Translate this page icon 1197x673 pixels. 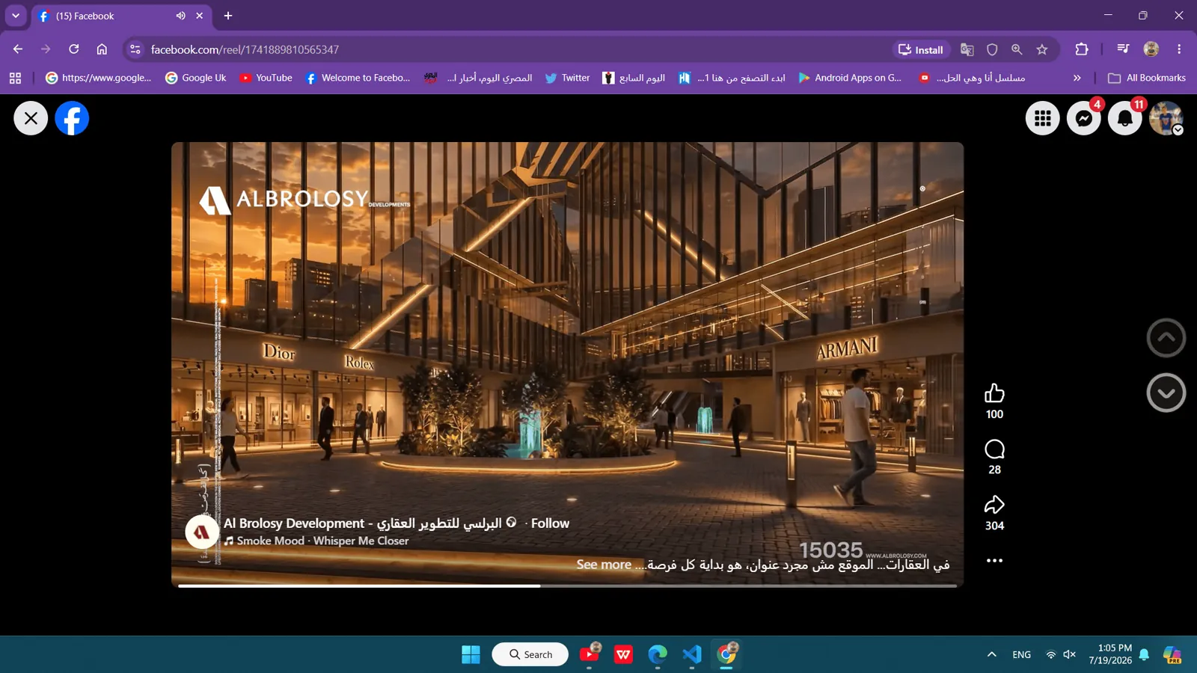coord(967,49)
